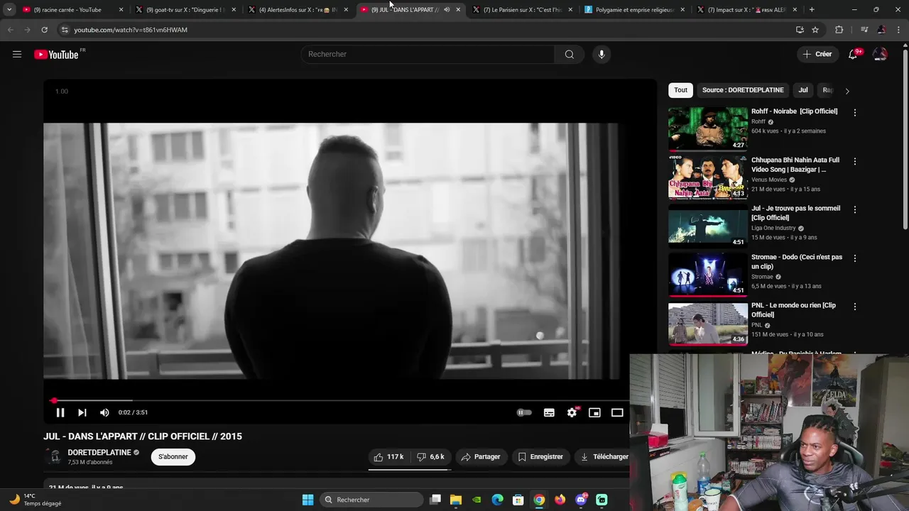Share the video with Partager
Image resolution: width=909 pixels, height=511 pixels.
click(481, 457)
